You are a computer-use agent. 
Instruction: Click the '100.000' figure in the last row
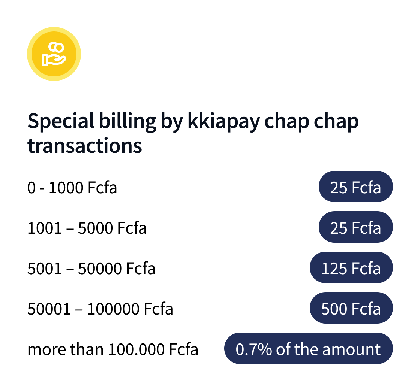coord(136,349)
